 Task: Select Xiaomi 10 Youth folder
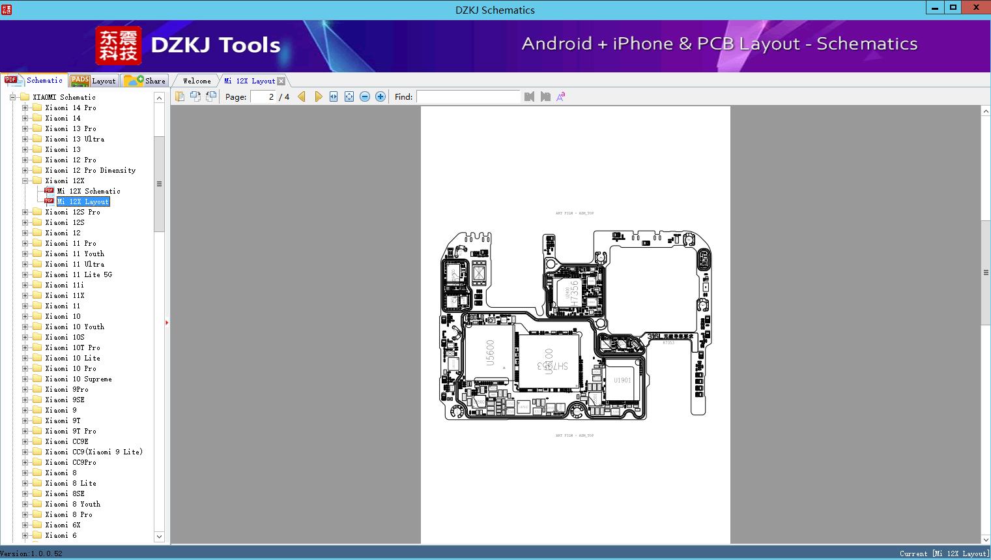point(74,327)
